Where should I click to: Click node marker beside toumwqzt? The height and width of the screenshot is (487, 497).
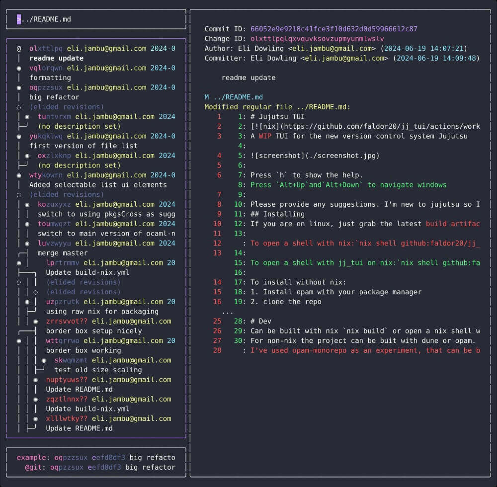[27, 224]
